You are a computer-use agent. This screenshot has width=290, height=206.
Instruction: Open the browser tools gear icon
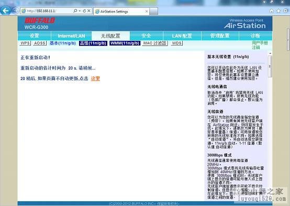(x=286, y=10)
